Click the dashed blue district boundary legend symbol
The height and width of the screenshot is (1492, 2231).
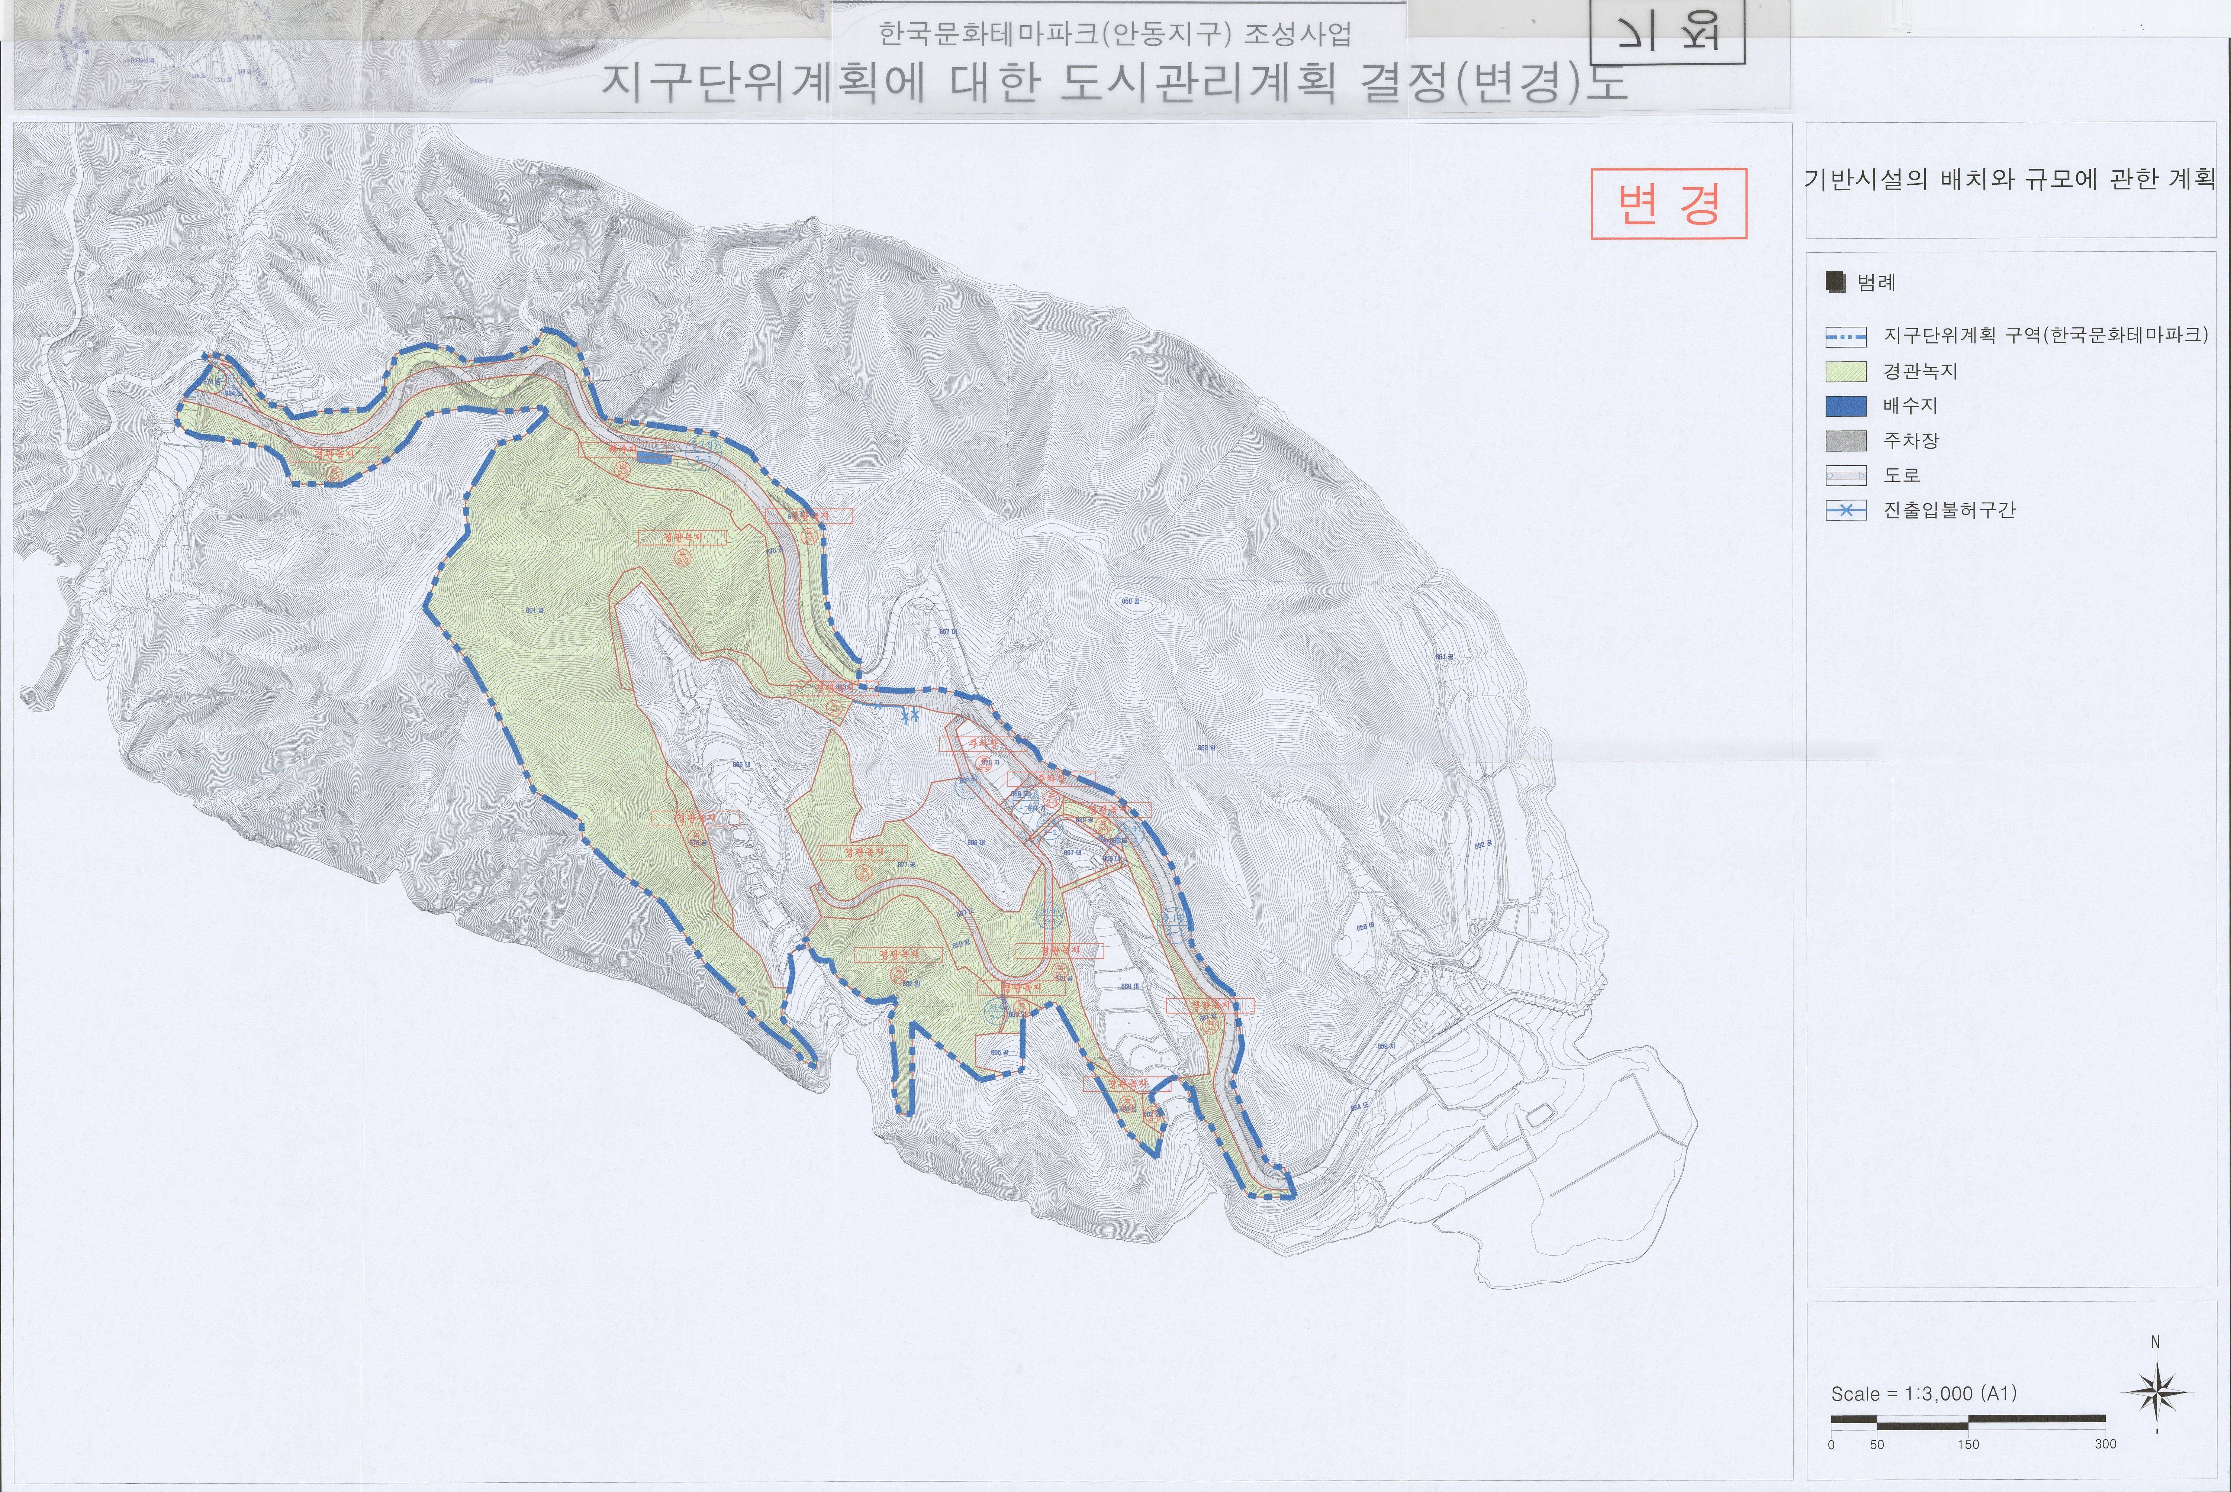(1845, 337)
